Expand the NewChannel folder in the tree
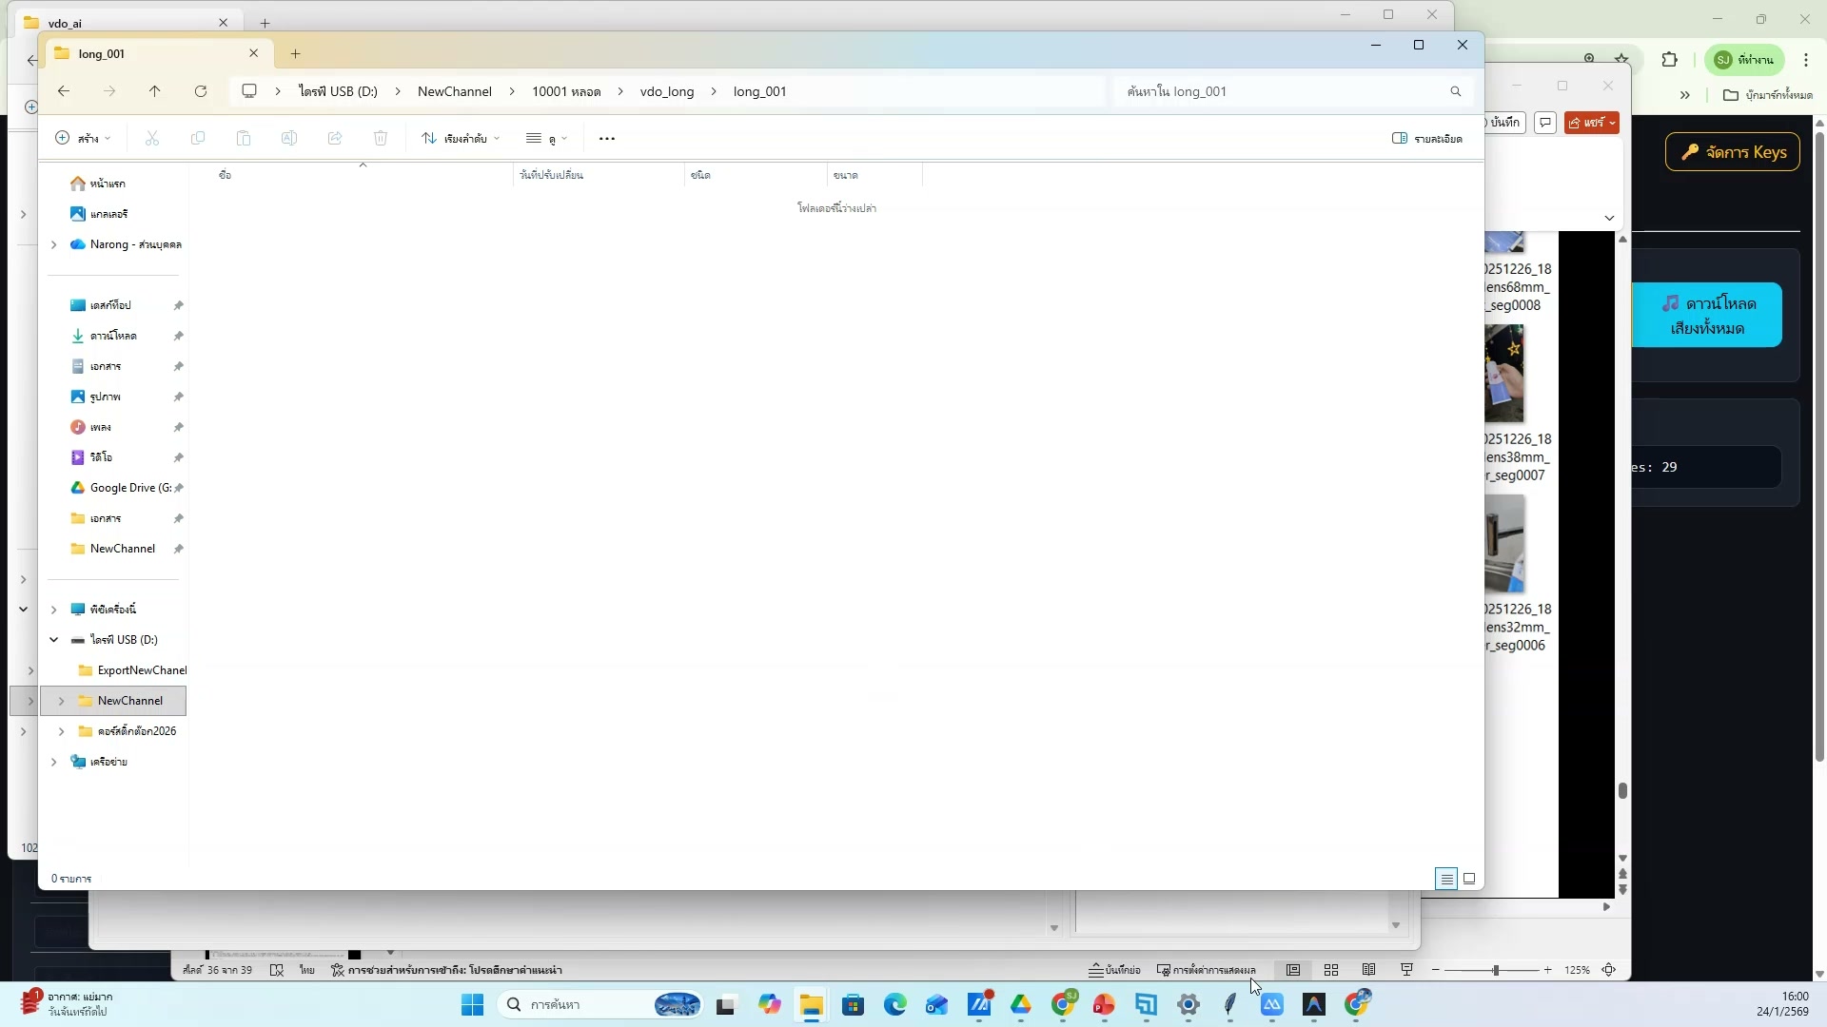This screenshot has width=1827, height=1027. tap(60, 700)
